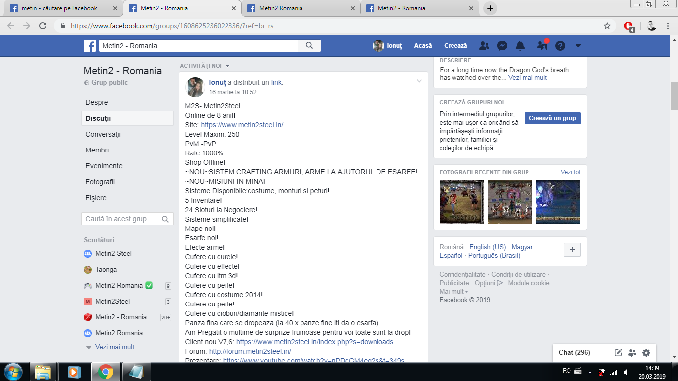Click the Facebook logo in header
The image size is (678, 381).
(x=90, y=46)
